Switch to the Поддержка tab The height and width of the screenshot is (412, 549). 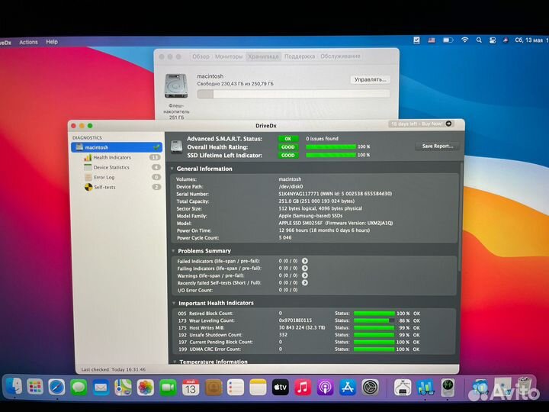(x=300, y=56)
